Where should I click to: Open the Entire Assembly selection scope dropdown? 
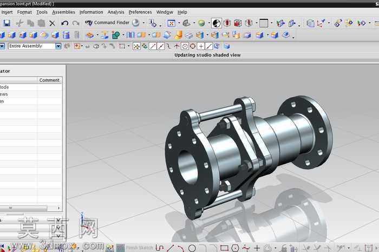pos(58,46)
